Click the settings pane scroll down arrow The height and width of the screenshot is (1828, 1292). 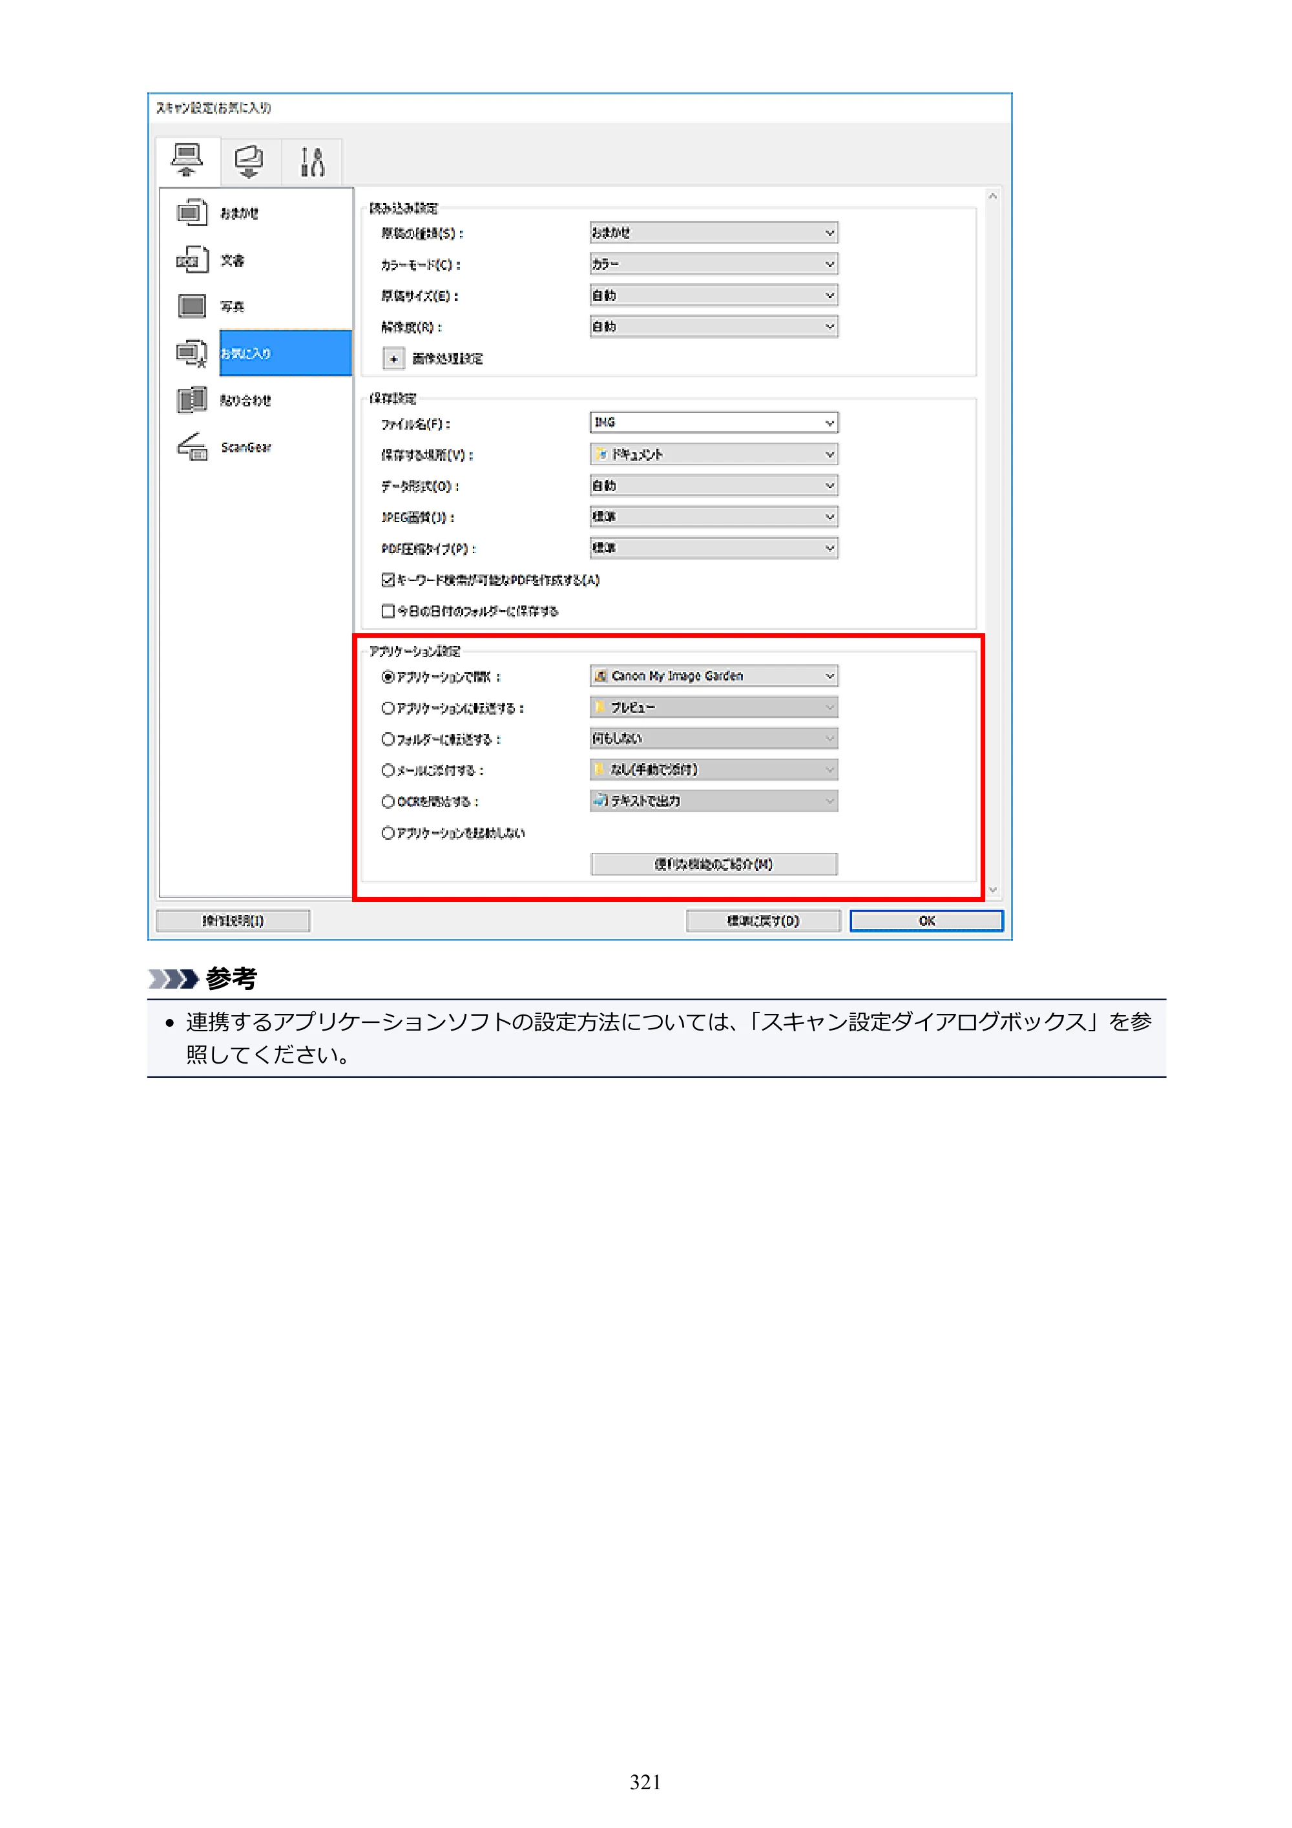(x=992, y=890)
